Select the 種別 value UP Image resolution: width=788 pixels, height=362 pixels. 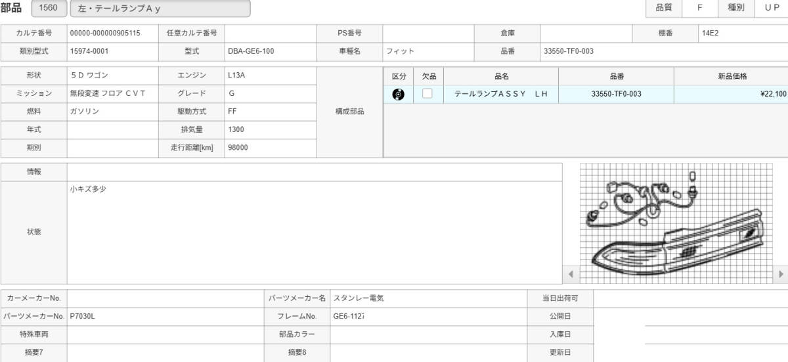[771, 8]
